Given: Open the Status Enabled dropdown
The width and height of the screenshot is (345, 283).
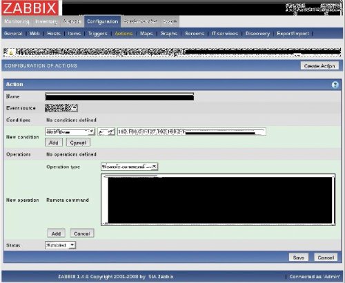Looking at the screenshot, I should [60, 245].
